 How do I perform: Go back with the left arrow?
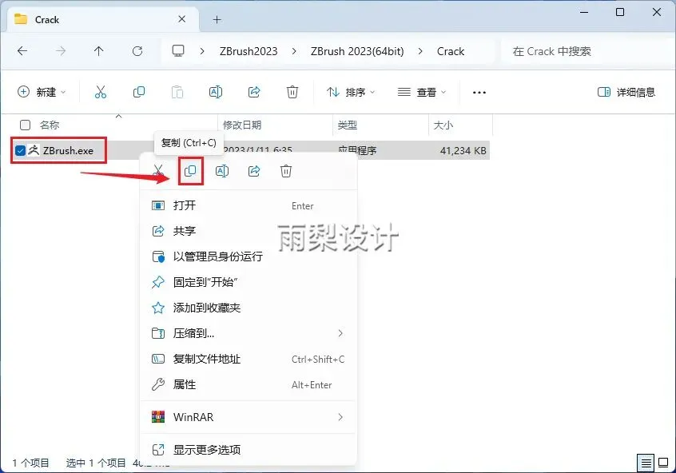click(x=22, y=51)
